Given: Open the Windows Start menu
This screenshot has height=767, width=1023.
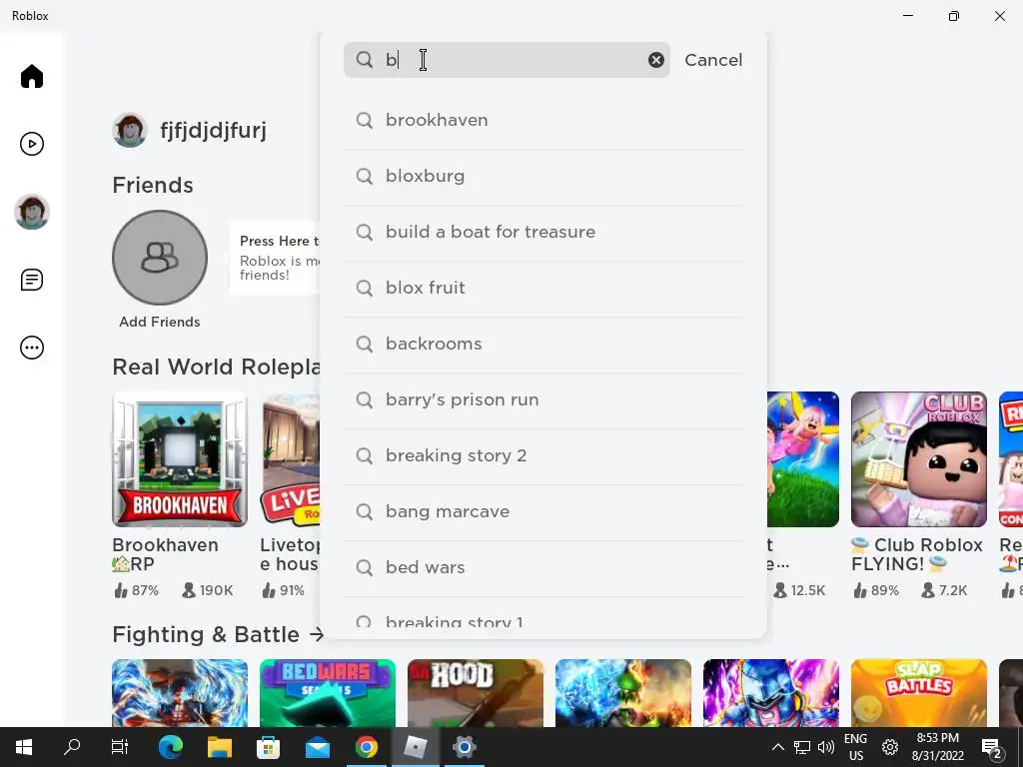Looking at the screenshot, I should (24, 747).
